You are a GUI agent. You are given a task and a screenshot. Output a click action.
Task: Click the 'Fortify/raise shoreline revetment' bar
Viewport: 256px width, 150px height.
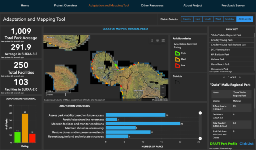[111, 120]
